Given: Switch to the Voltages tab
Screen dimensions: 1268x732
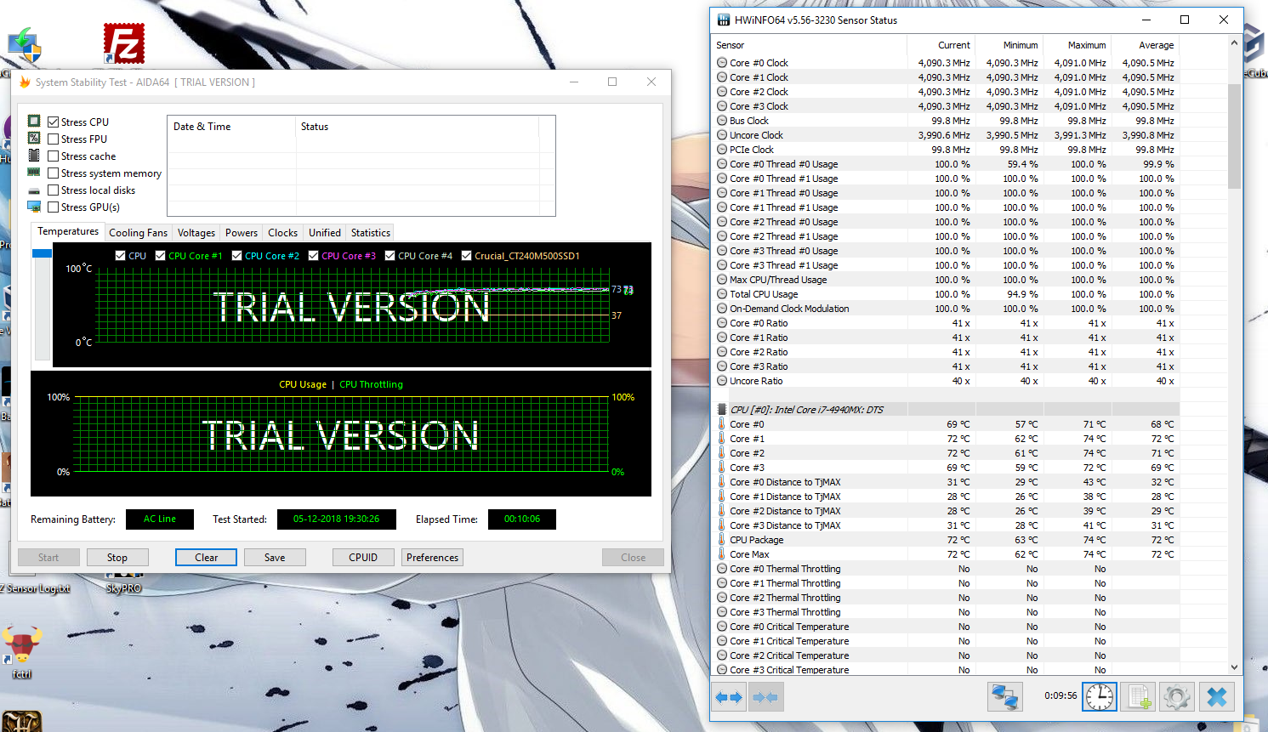Looking at the screenshot, I should click(196, 233).
